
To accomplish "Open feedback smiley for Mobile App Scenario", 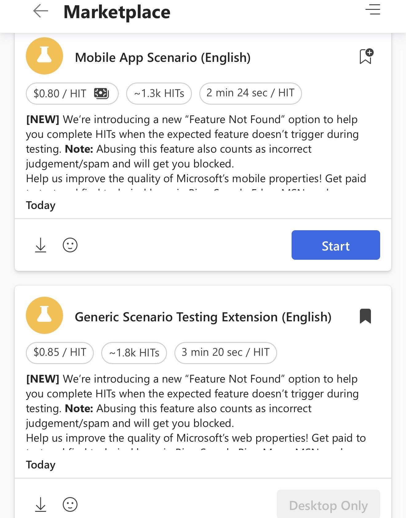I will tap(70, 245).
